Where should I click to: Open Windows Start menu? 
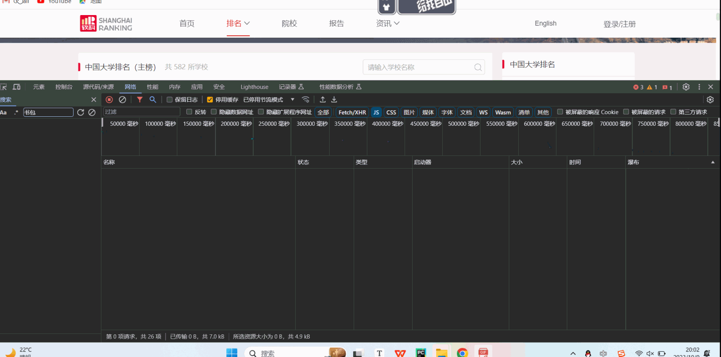coord(232,353)
